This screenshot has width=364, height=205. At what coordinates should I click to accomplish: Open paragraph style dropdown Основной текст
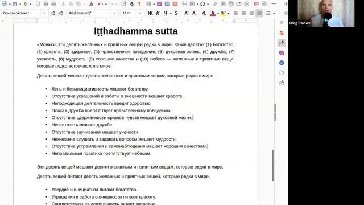click(44, 13)
